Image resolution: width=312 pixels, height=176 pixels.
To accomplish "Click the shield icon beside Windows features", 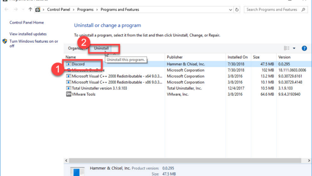I will (5, 41).
